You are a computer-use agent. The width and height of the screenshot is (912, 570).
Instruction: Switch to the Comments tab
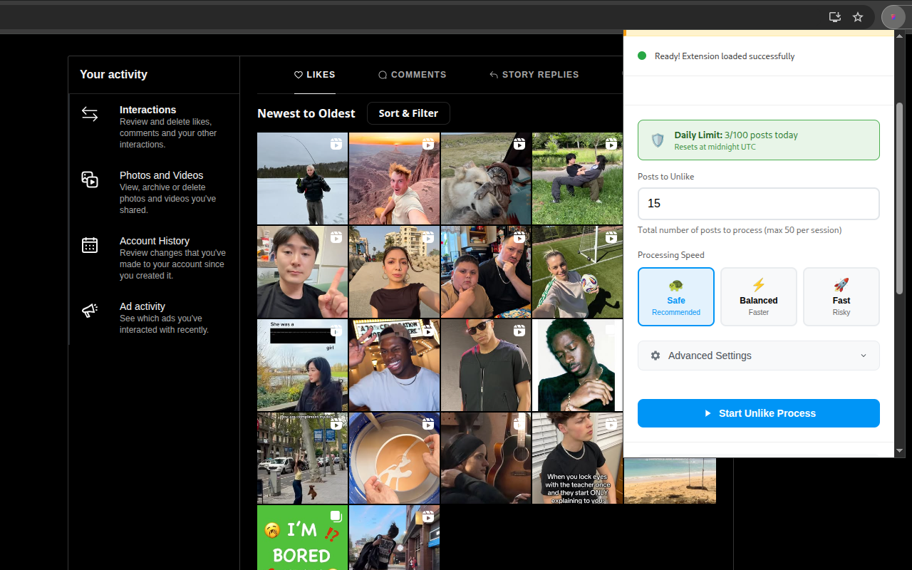click(x=412, y=75)
